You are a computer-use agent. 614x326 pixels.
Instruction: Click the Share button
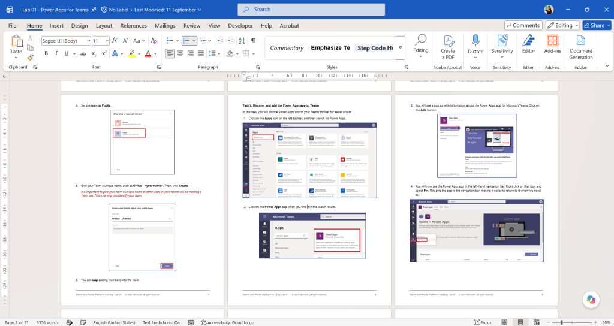pyautogui.click(x=597, y=25)
